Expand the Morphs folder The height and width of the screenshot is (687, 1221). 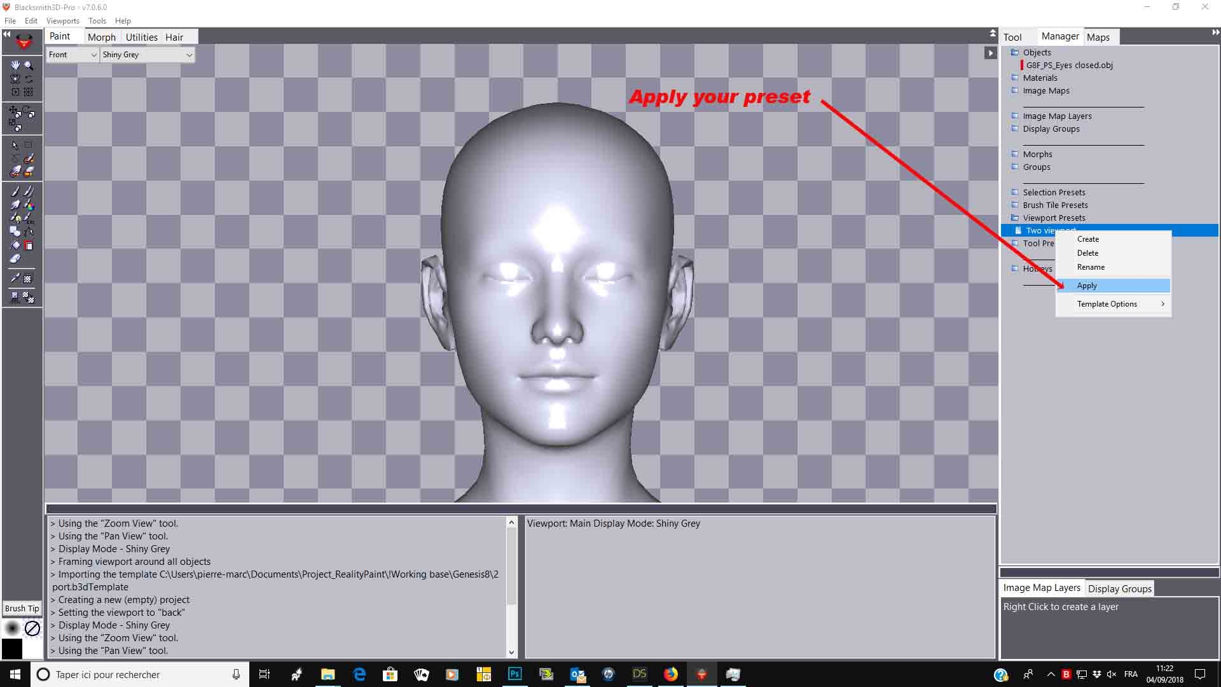1015,154
